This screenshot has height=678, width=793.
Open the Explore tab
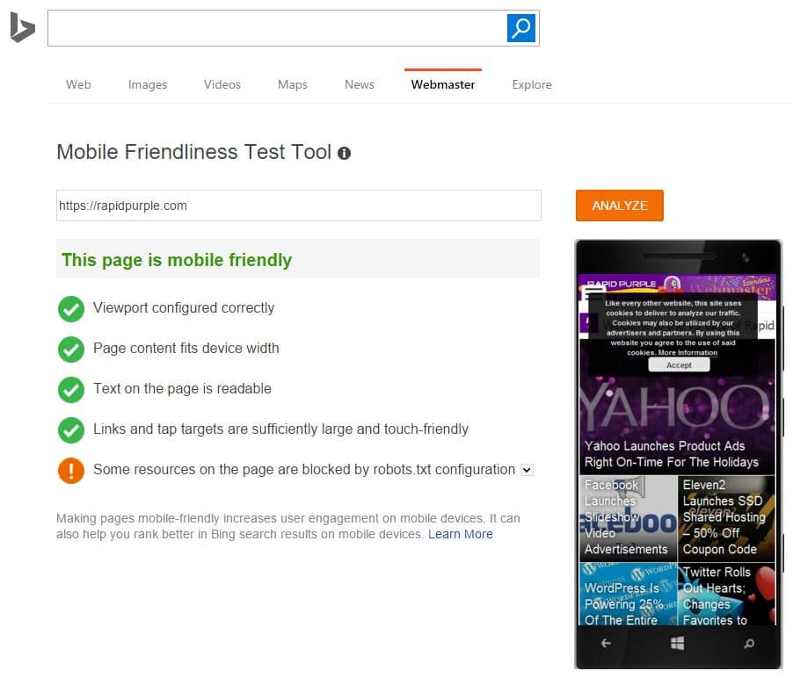click(532, 84)
